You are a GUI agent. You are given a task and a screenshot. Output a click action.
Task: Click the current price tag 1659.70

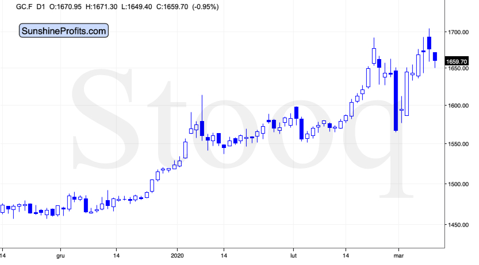click(x=457, y=61)
